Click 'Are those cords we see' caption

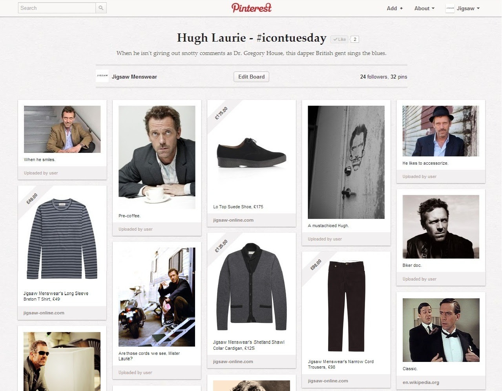[x=149, y=356]
